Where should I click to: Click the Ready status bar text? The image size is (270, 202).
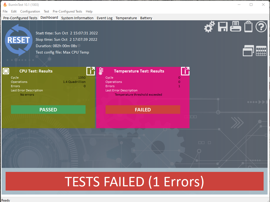click(x=6, y=200)
